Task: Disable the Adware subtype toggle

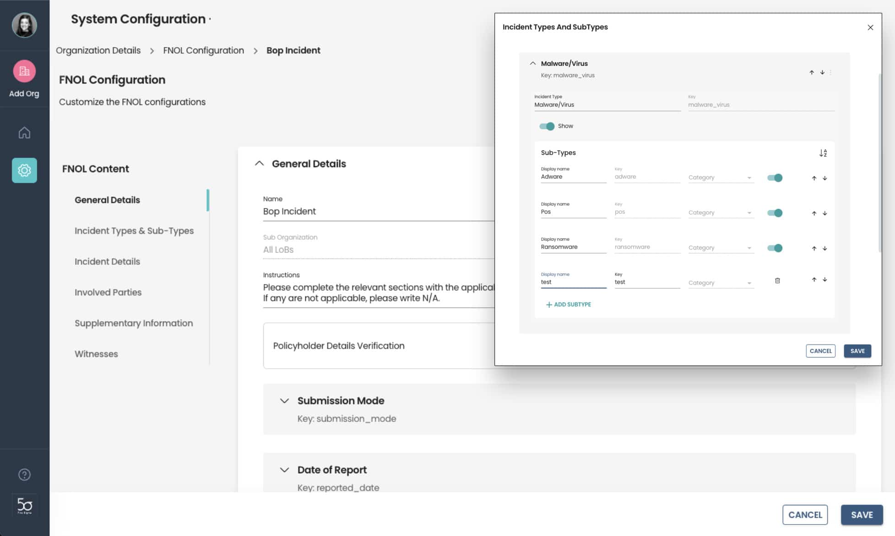Action: [x=775, y=178]
